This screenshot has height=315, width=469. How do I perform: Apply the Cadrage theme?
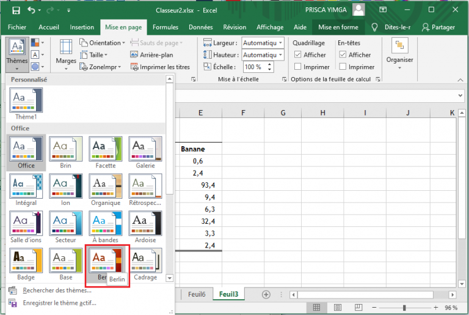click(x=145, y=264)
